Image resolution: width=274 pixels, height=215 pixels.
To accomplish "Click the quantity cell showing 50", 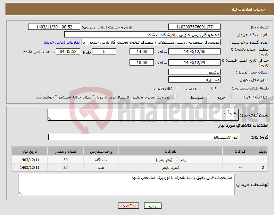I will [x=65, y=167].
